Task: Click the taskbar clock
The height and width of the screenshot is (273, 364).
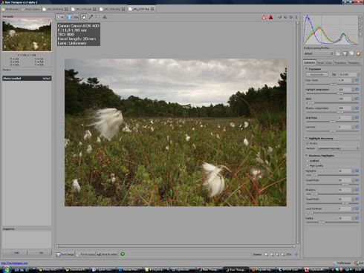Action: (x=358, y=269)
